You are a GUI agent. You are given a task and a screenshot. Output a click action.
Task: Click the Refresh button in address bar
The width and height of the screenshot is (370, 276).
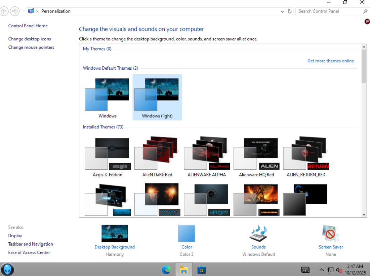pyautogui.click(x=290, y=11)
